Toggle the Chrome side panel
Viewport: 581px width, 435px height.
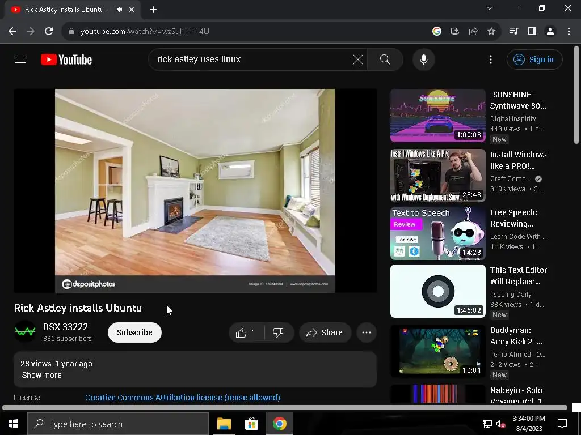coord(532,31)
